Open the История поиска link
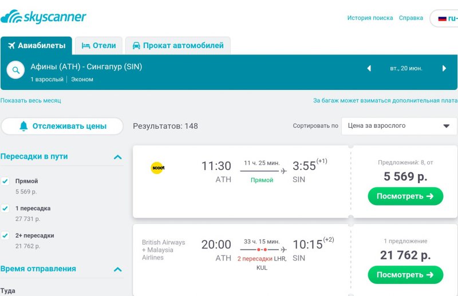 (x=370, y=18)
